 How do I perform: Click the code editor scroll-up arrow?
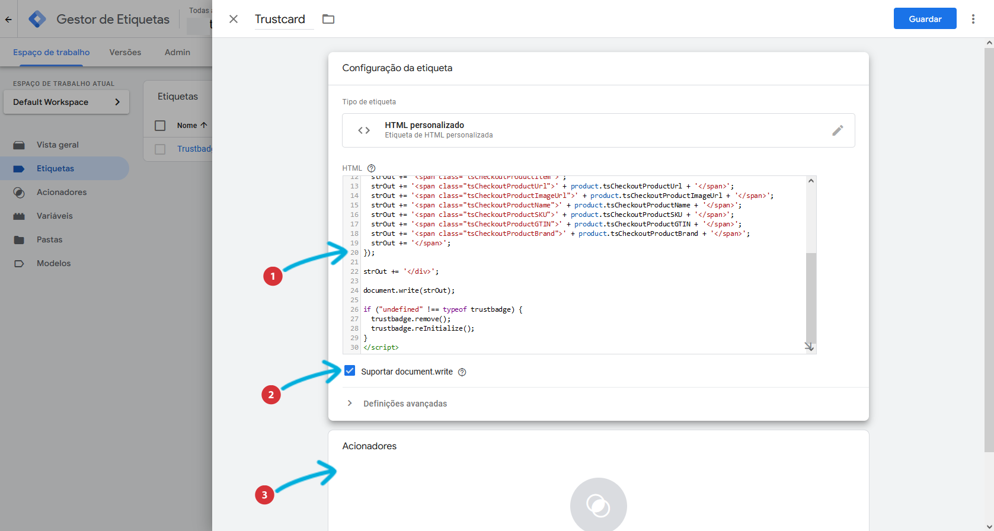click(x=811, y=181)
